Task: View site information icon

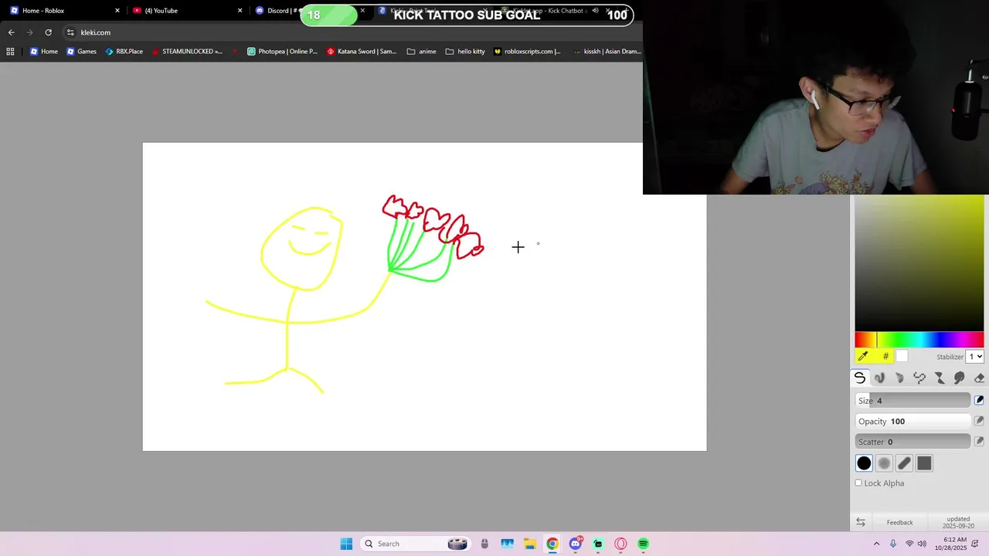Action: 70,32
